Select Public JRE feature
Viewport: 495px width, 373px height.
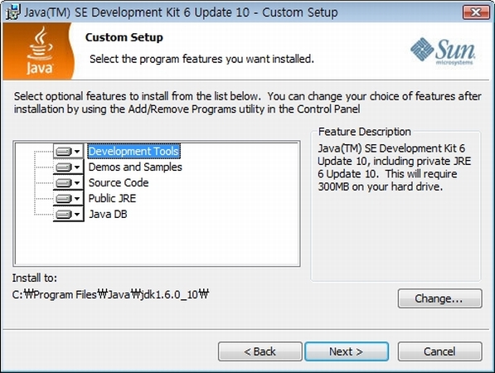pos(112,198)
